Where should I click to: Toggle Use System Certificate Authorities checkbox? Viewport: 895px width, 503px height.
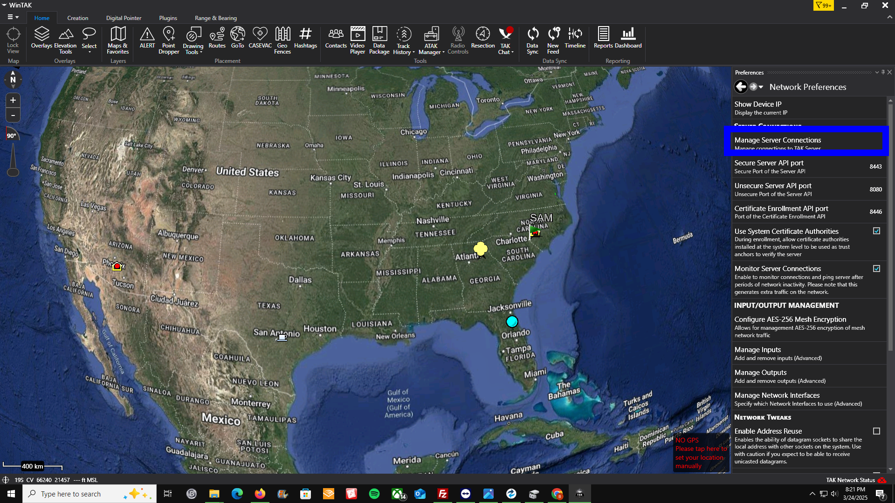click(876, 231)
